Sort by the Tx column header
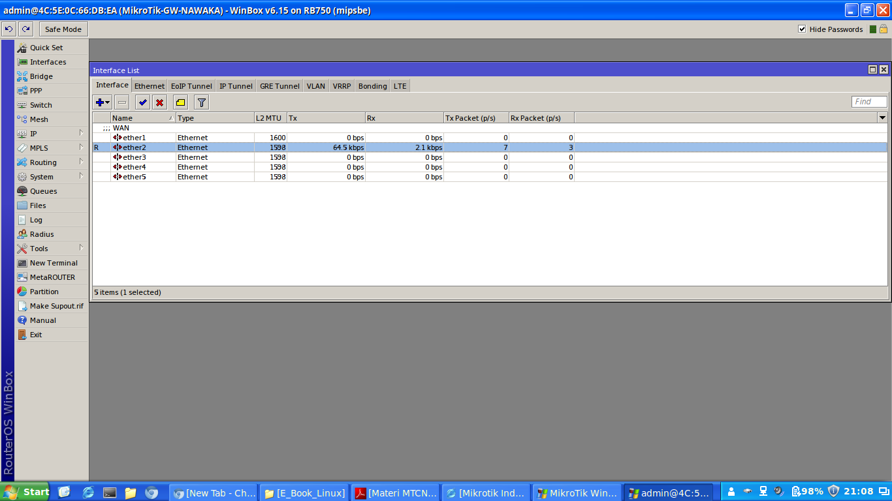892x501 pixels. tap(327, 118)
